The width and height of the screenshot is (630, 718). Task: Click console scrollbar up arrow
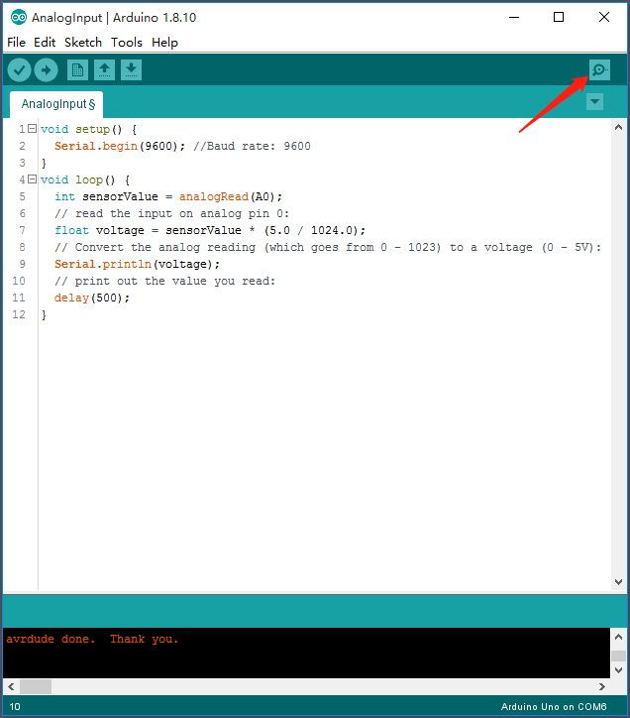618,637
